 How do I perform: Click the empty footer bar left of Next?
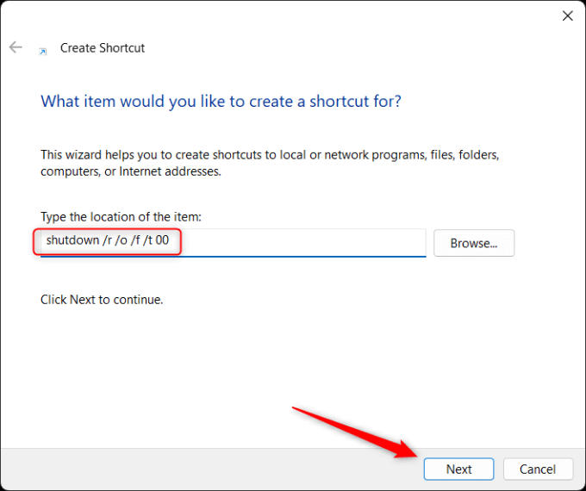[207, 469]
